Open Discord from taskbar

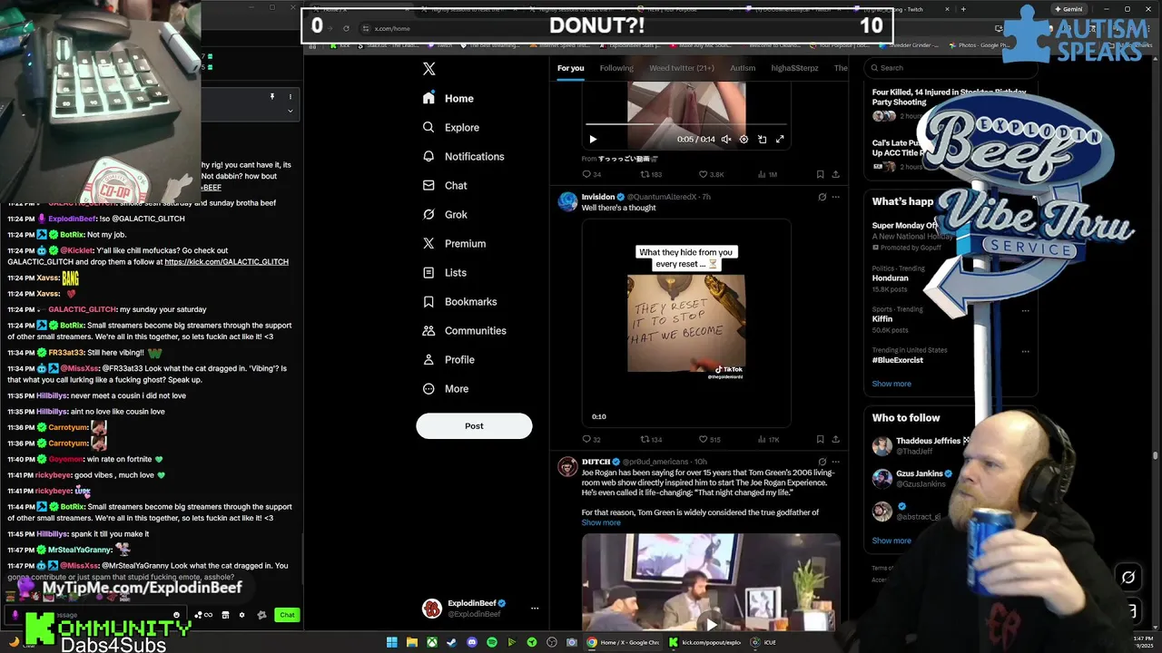(472, 642)
